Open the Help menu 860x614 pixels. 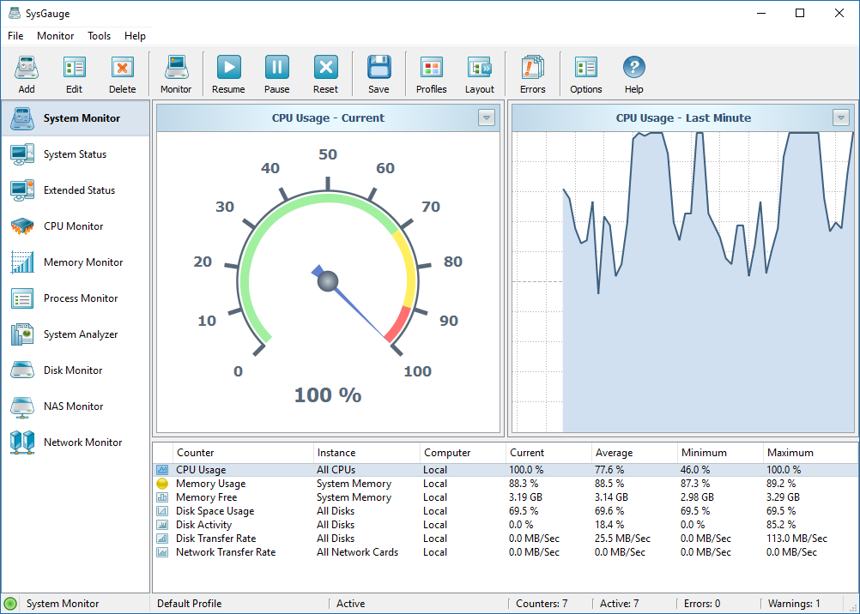pyautogui.click(x=135, y=36)
